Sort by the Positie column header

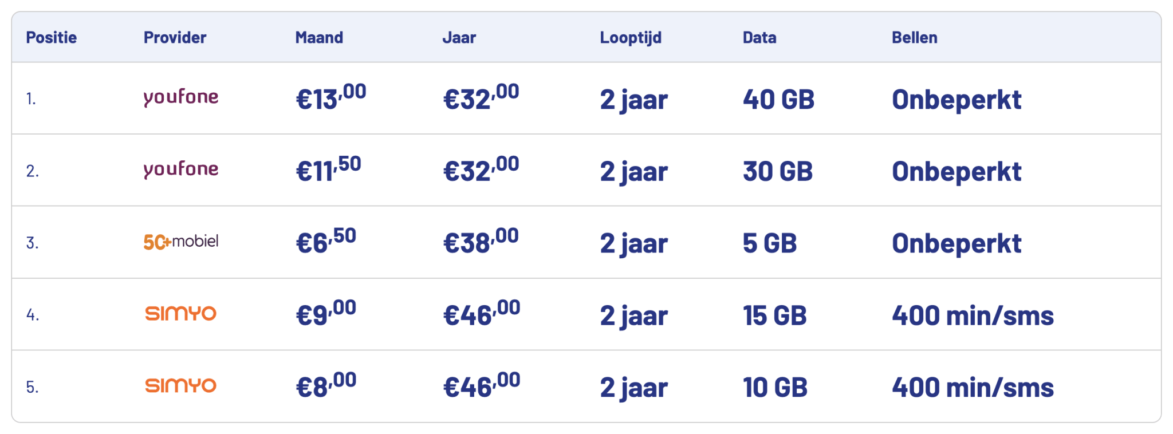[x=52, y=38]
